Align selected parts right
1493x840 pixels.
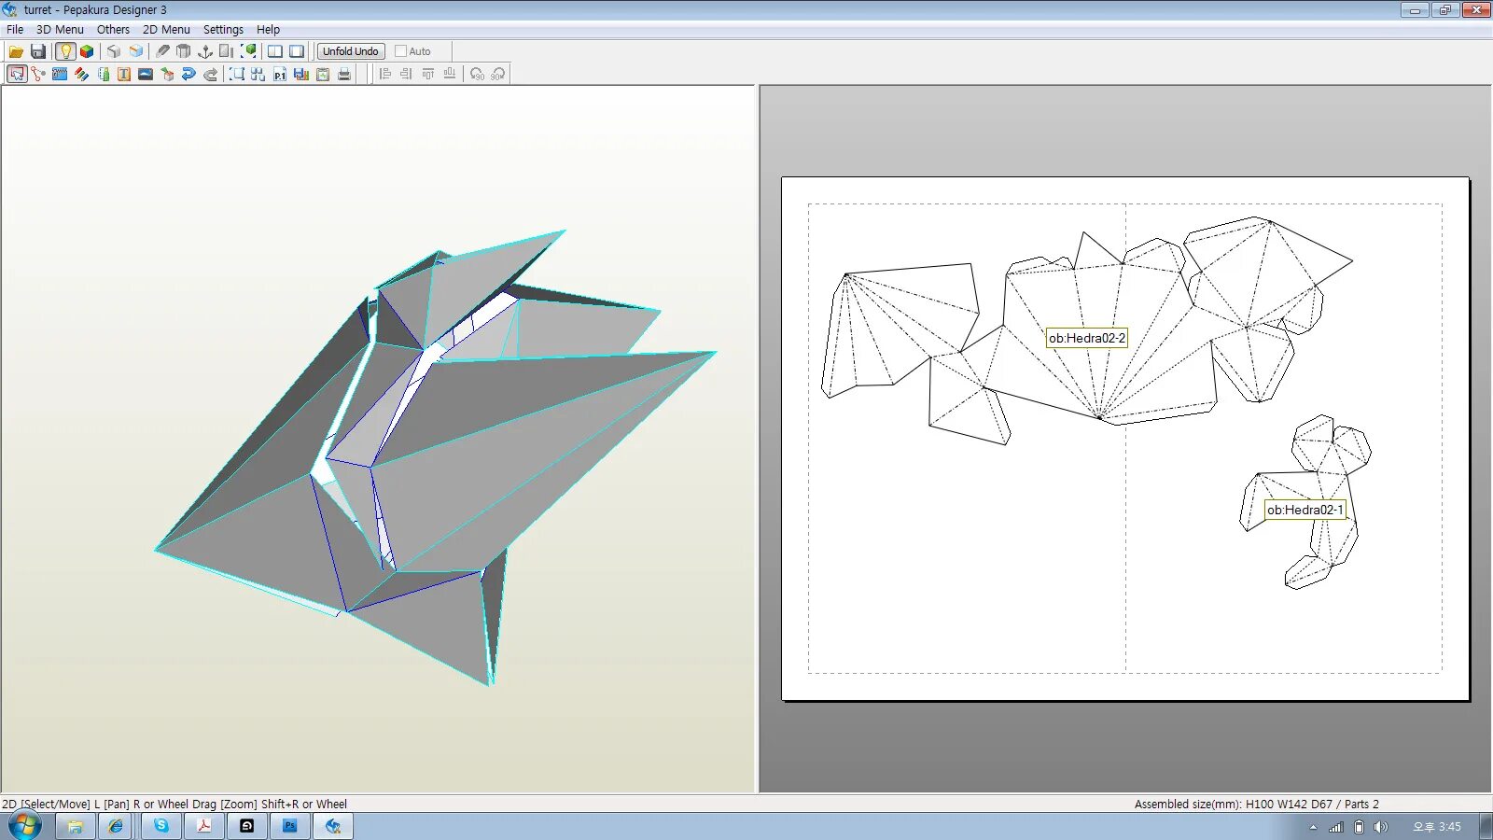click(406, 74)
